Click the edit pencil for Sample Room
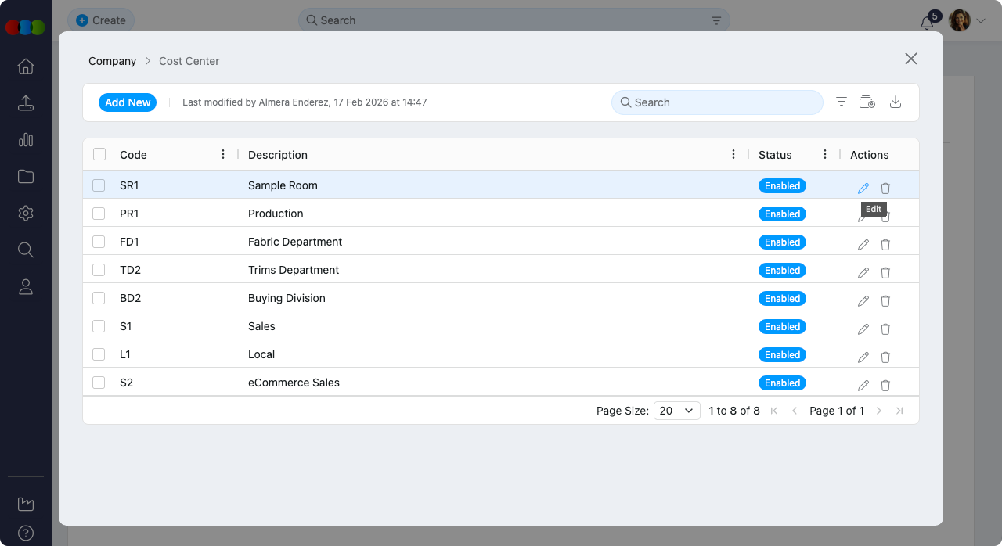This screenshot has width=1002, height=546. [863, 188]
